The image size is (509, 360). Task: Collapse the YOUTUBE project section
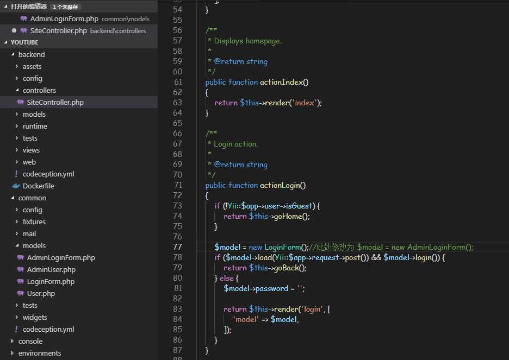click(5, 42)
